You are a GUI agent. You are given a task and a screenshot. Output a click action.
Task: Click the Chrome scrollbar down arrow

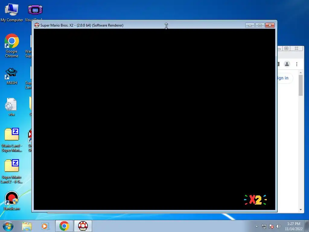pos(301,210)
